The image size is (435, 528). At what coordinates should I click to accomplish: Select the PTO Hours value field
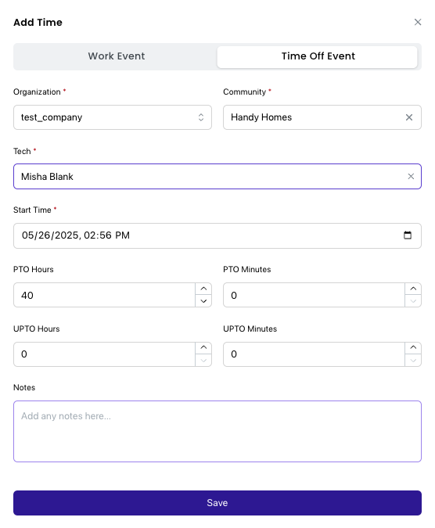click(x=104, y=295)
